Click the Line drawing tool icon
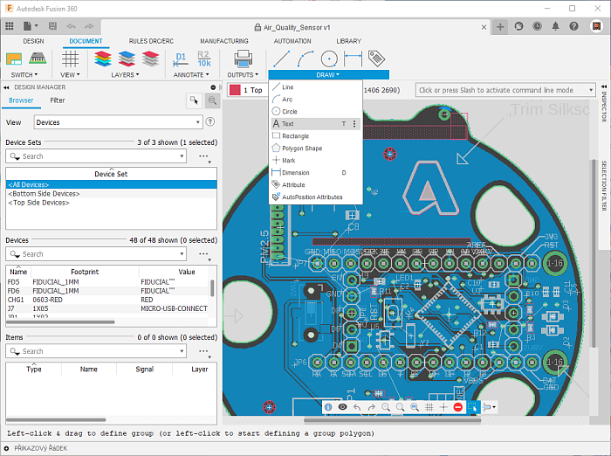Screen dimensions: 611x456 280,59
